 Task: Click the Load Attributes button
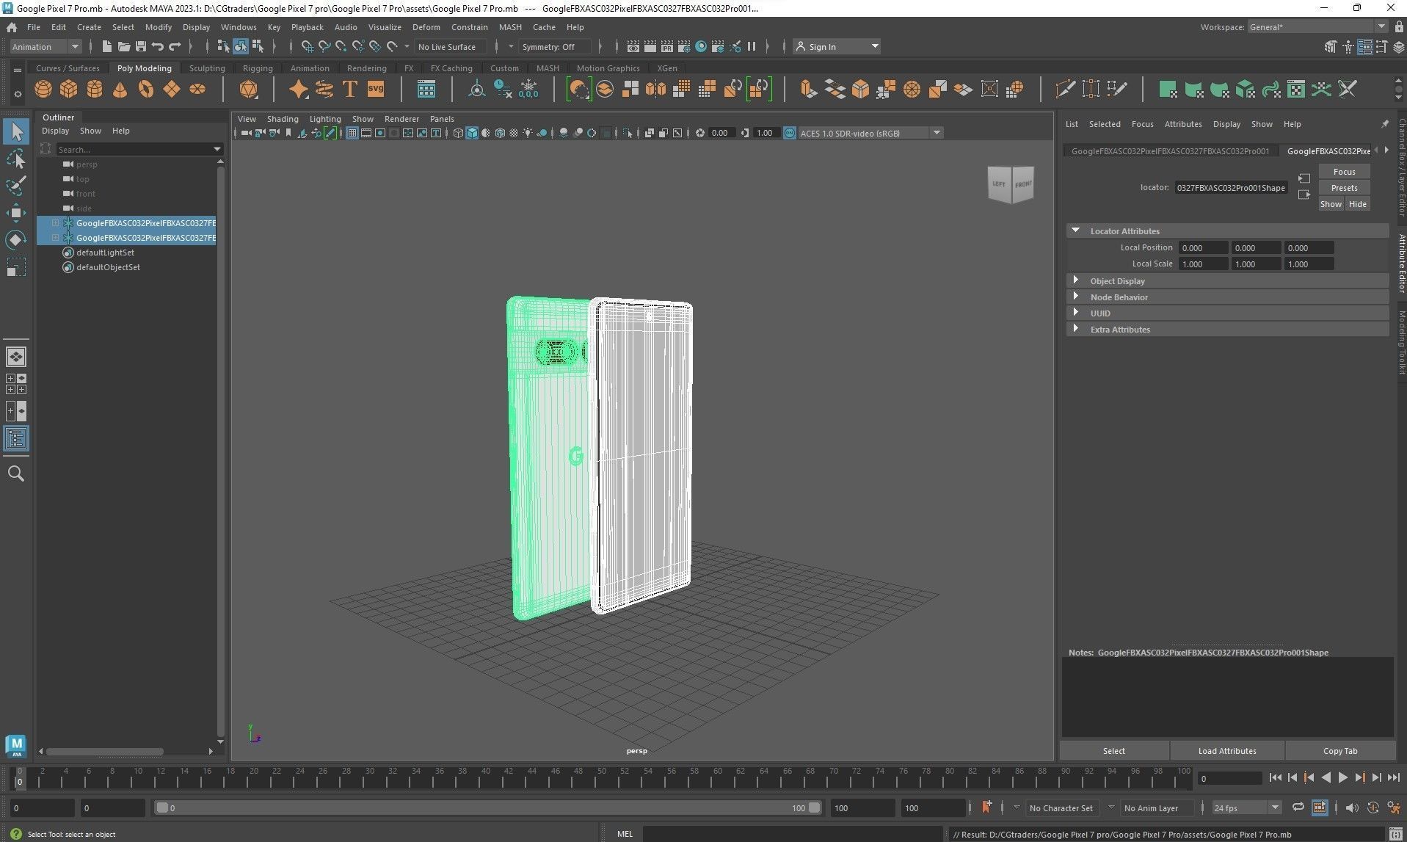coord(1227,751)
